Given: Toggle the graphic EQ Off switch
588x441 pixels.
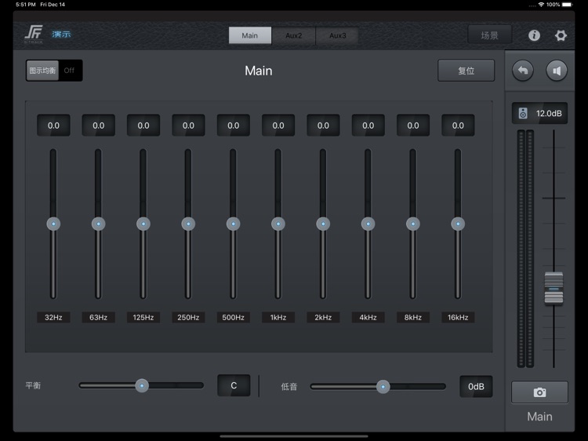Looking at the screenshot, I should (54, 70).
